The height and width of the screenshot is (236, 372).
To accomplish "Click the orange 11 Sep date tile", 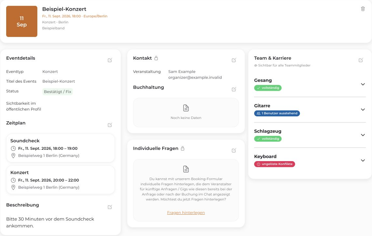I will (x=22, y=21).
